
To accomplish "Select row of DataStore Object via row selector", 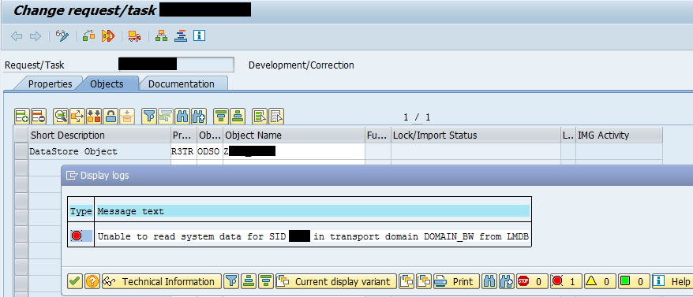I will pos(21,151).
